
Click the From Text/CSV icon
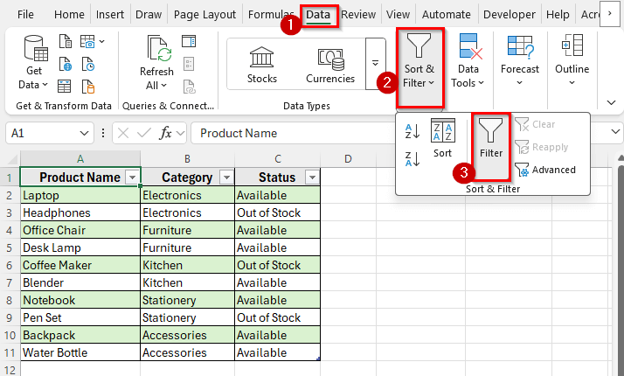66,41
